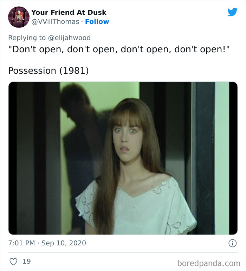
Task: Open the @elijahwood mention link
Action: coord(69,38)
